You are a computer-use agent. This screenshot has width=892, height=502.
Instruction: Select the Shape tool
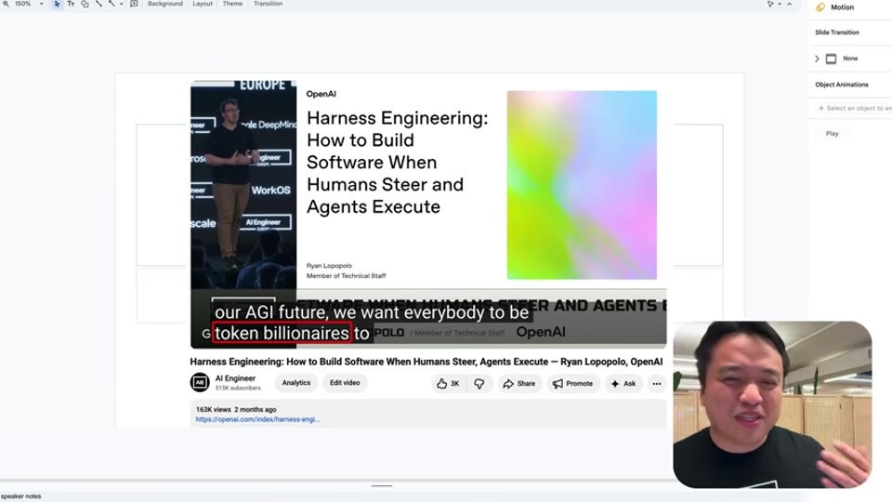click(x=85, y=4)
